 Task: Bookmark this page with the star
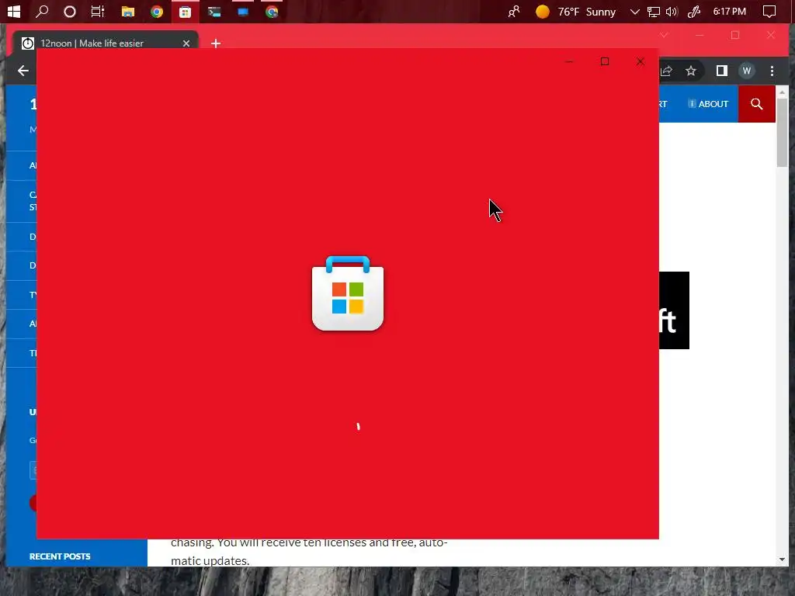(x=690, y=71)
